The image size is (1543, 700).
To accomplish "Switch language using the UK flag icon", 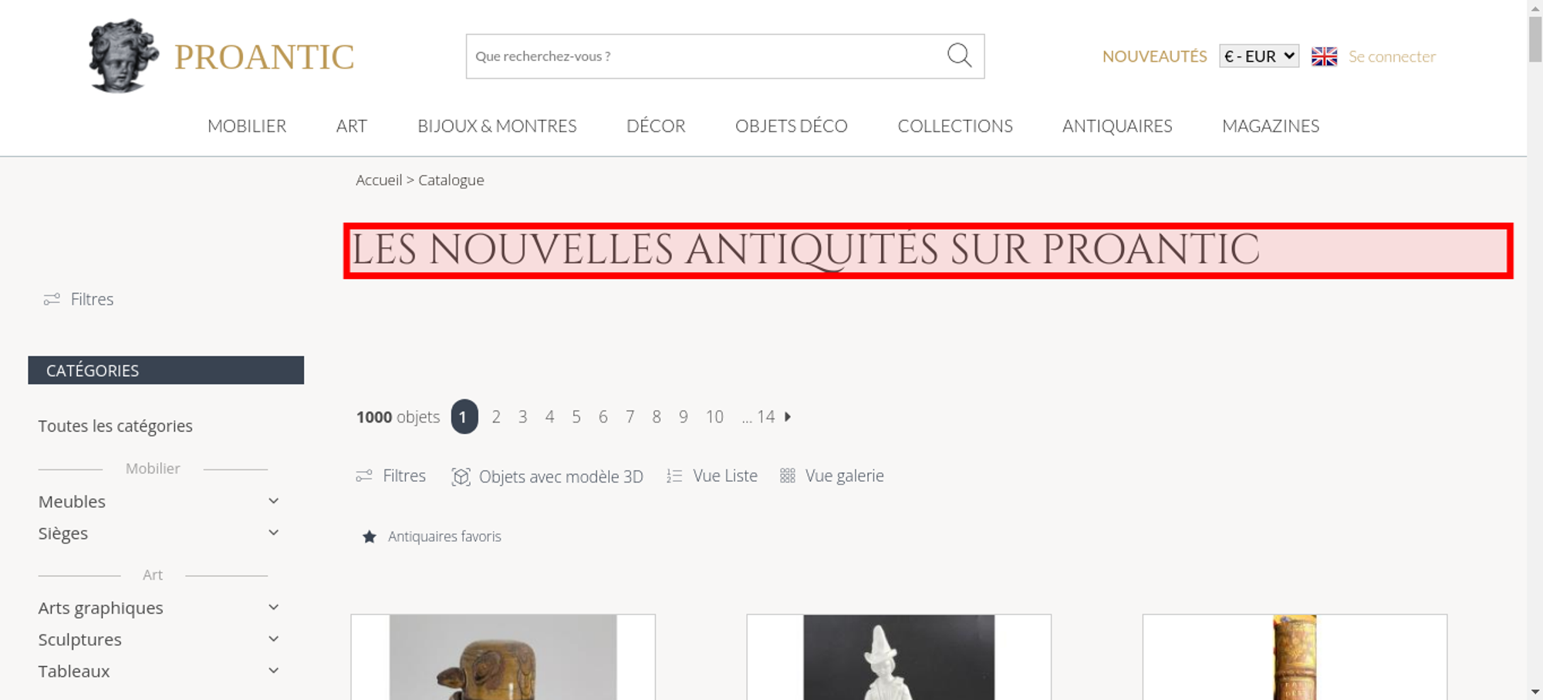I will tap(1324, 56).
